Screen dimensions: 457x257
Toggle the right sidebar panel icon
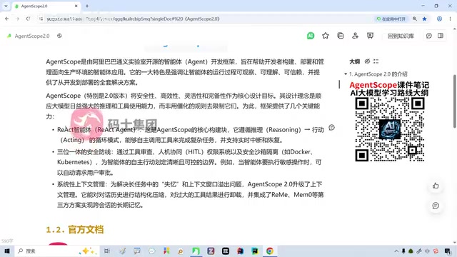coord(441,36)
